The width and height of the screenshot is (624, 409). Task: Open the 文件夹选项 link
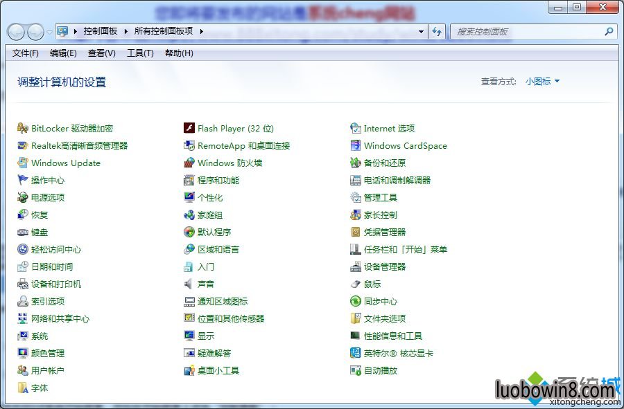click(385, 318)
